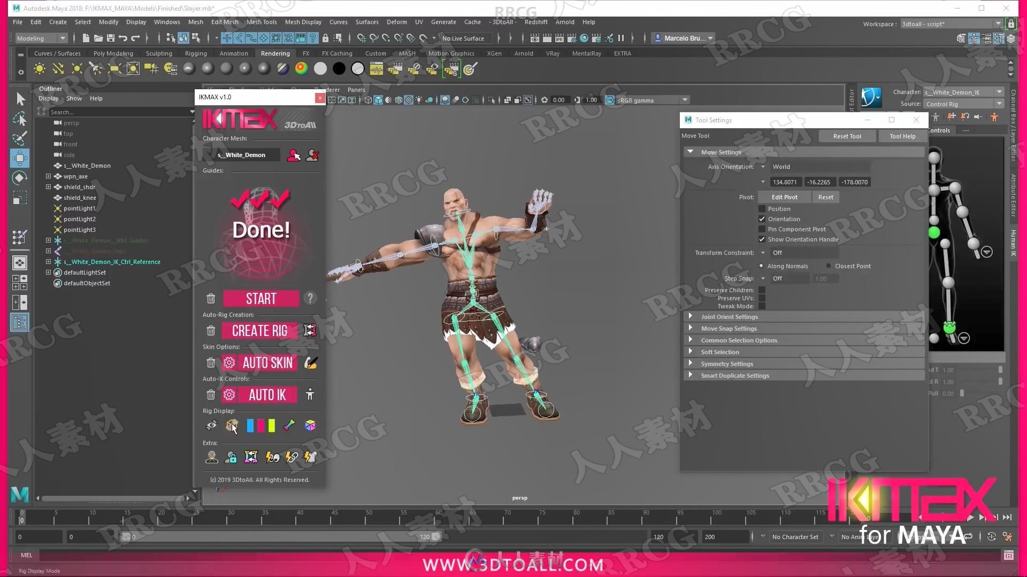Switch to the Animation shelf tab
The width and height of the screenshot is (1027, 577).
click(x=234, y=53)
